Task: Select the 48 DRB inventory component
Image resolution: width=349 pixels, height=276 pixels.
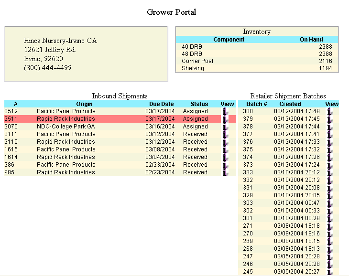Action: [192, 54]
